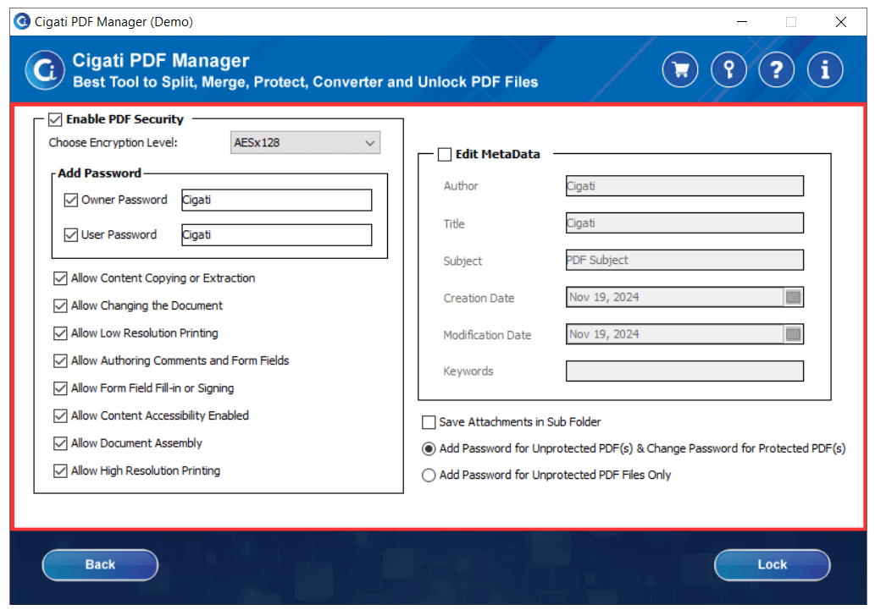Screen dimensions: 875x610
Task: Click the Lock button
Action: 773,565
